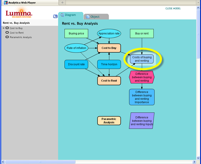The image size is (201, 164).
Task: Open the Cost to Buy module node
Action: point(109,48)
